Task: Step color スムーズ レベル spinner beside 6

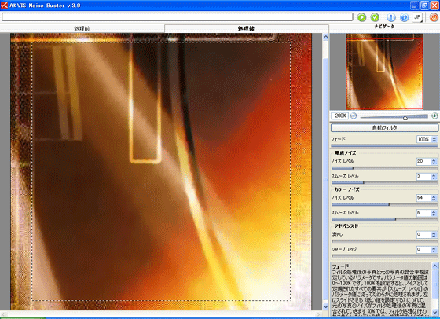Action: point(434,213)
